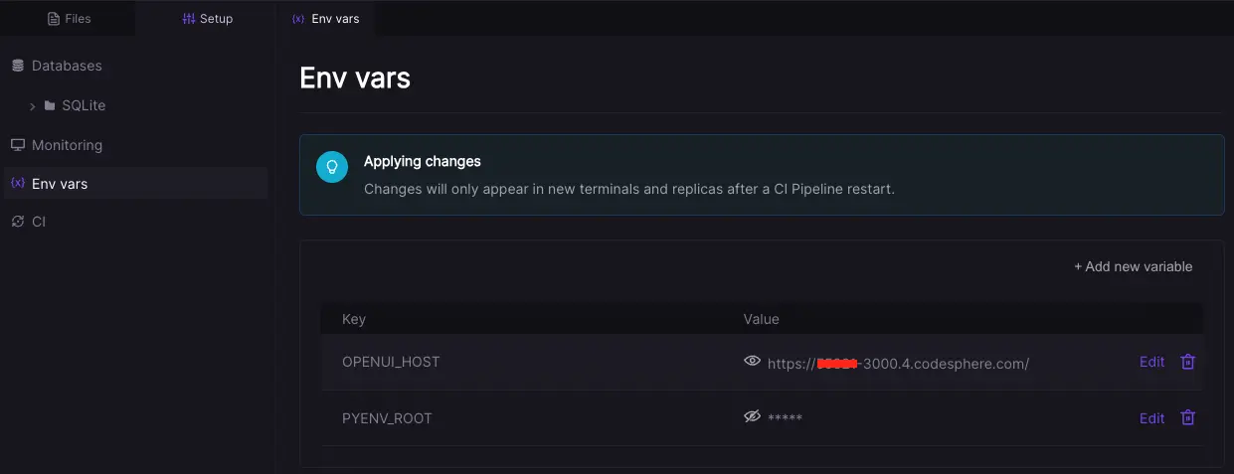
Task: Hide the OPENUI_HOST value with eye icon
Action: pos(752,361)
